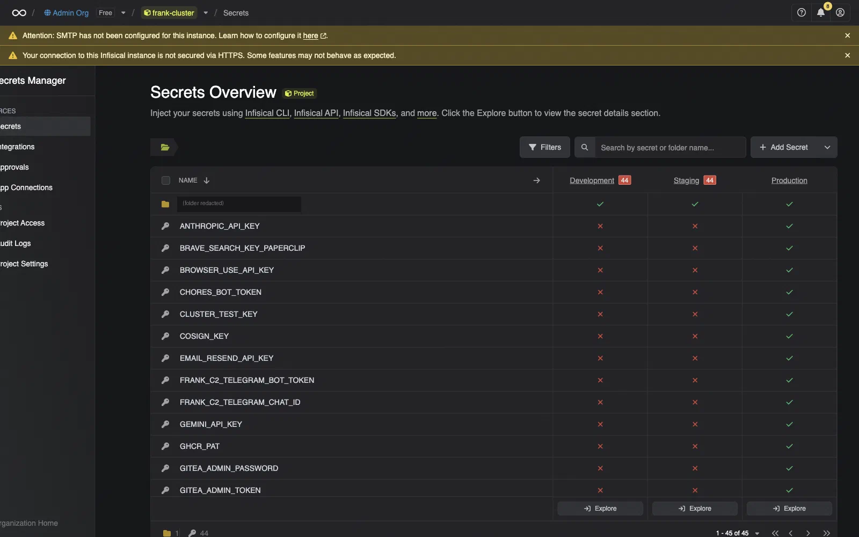The height and width of the screenshot is (537, 859).
Task: Dismiss the SMTP warning banner
Action: 847,35
